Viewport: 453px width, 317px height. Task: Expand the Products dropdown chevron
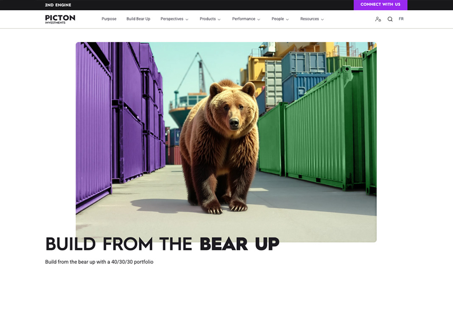pos(219,19)
